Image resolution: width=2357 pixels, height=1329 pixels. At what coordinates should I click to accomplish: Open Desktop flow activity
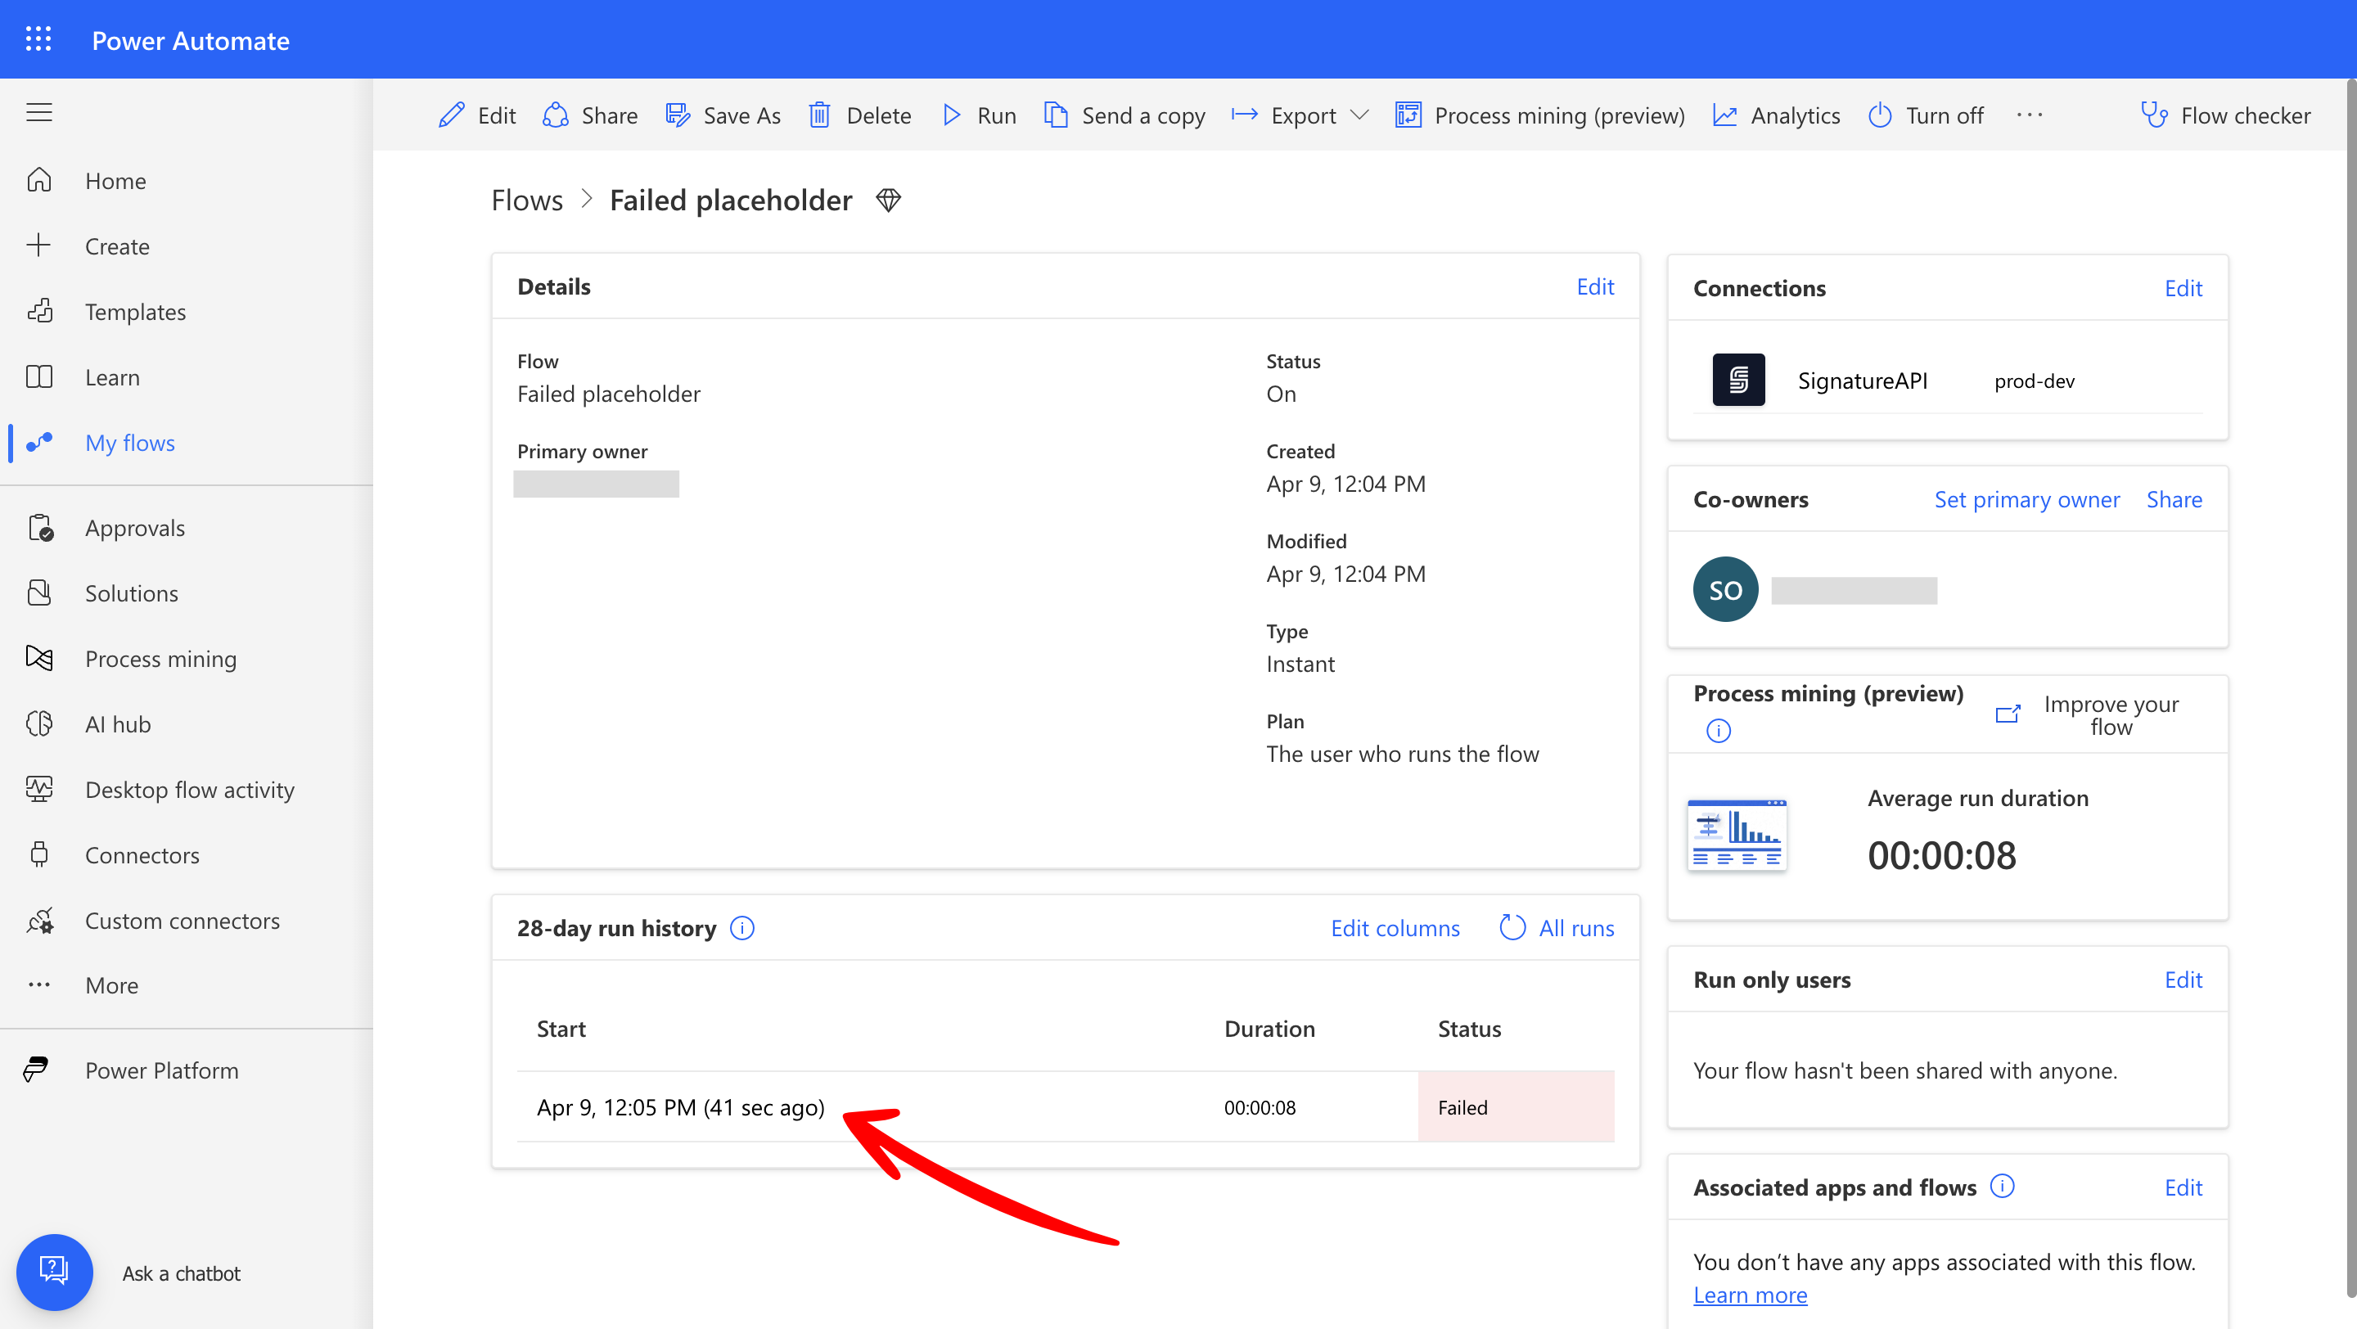click(189, 790)
